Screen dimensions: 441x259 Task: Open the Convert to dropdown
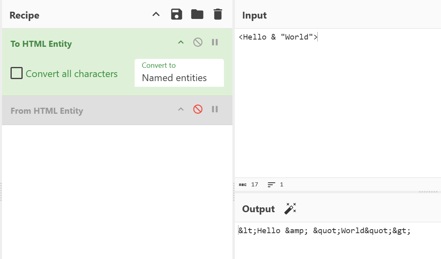pyautogui.click(x=179, y=73)
